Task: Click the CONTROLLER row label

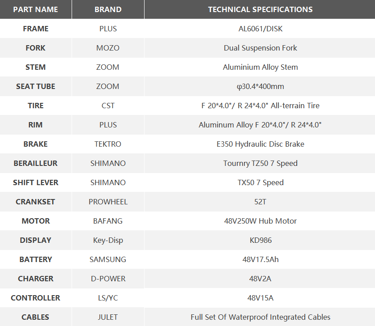Action: click(35, 298)
